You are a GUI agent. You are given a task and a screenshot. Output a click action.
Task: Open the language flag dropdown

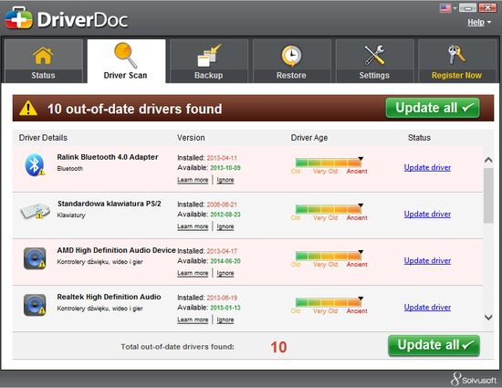(447, 8)
